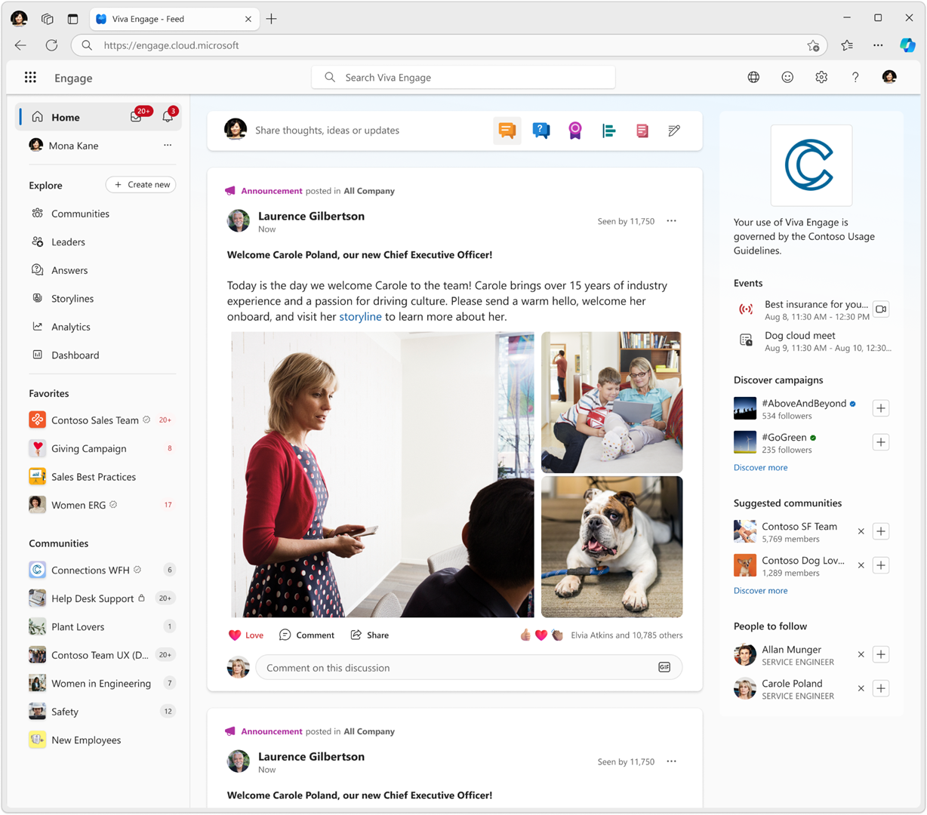
Task: Follow the #AboveAndBeyond campaign plus button
Action: [881, 408]
